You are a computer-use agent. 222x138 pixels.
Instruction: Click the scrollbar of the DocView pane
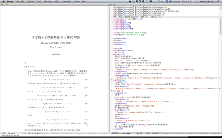(110, 69)
